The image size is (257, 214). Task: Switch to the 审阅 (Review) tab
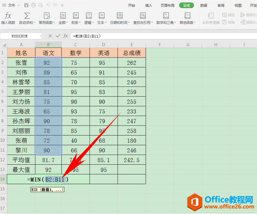(x=221, y=6)
